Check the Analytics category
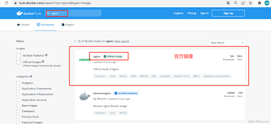 18,83
